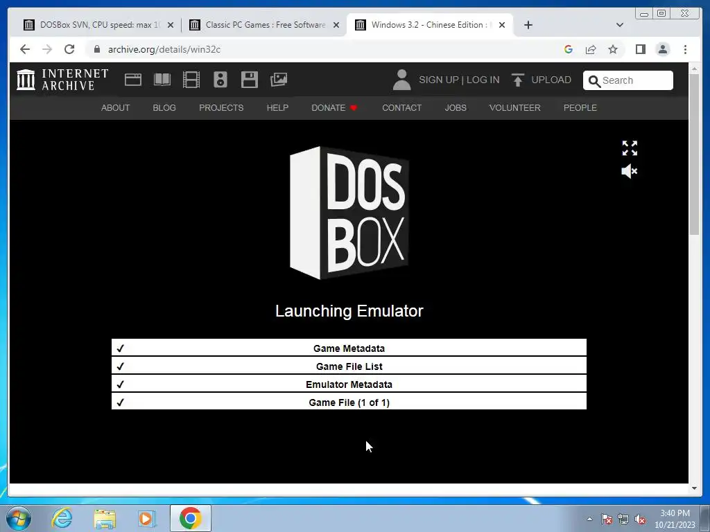Image resolution: width=710 pixels, height=532 pixels.
Task: Click the UPLOAD link
Action: click(x=551, y=80)
